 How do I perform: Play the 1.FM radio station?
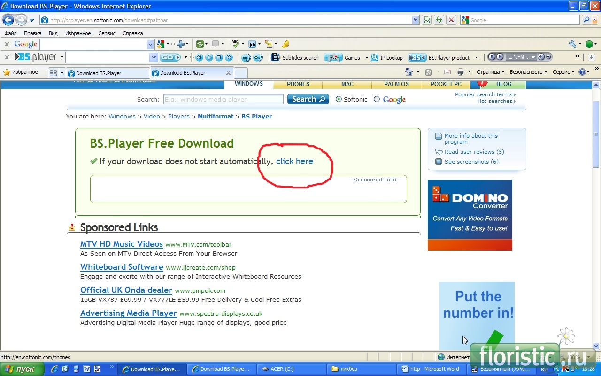click(500, 57)
